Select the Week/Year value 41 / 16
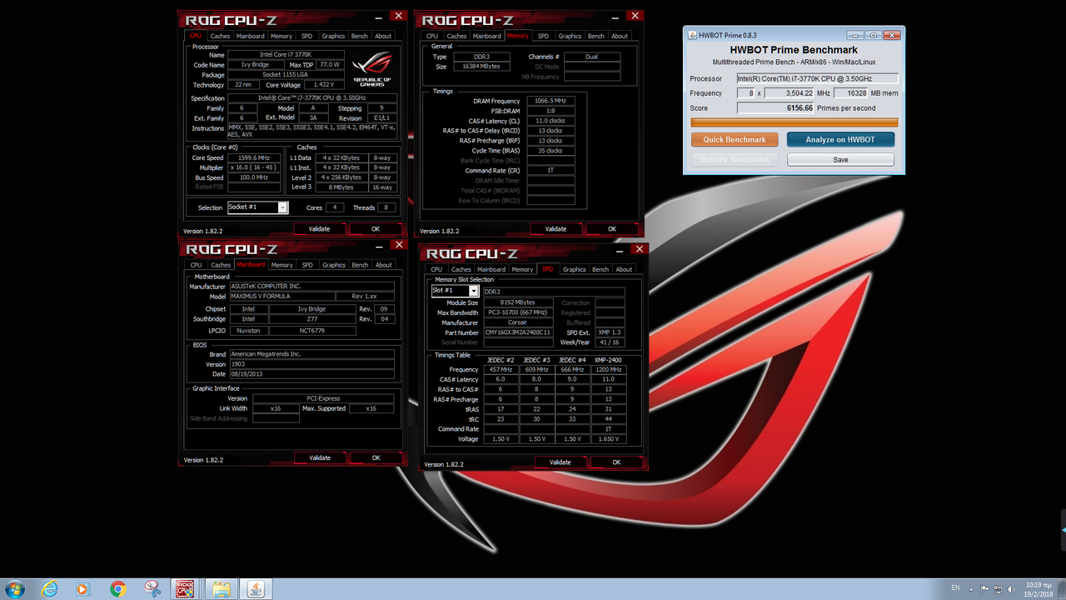The width and height of the screenshot is (1066, 600). pyautogui.click(x=610, y=342)
